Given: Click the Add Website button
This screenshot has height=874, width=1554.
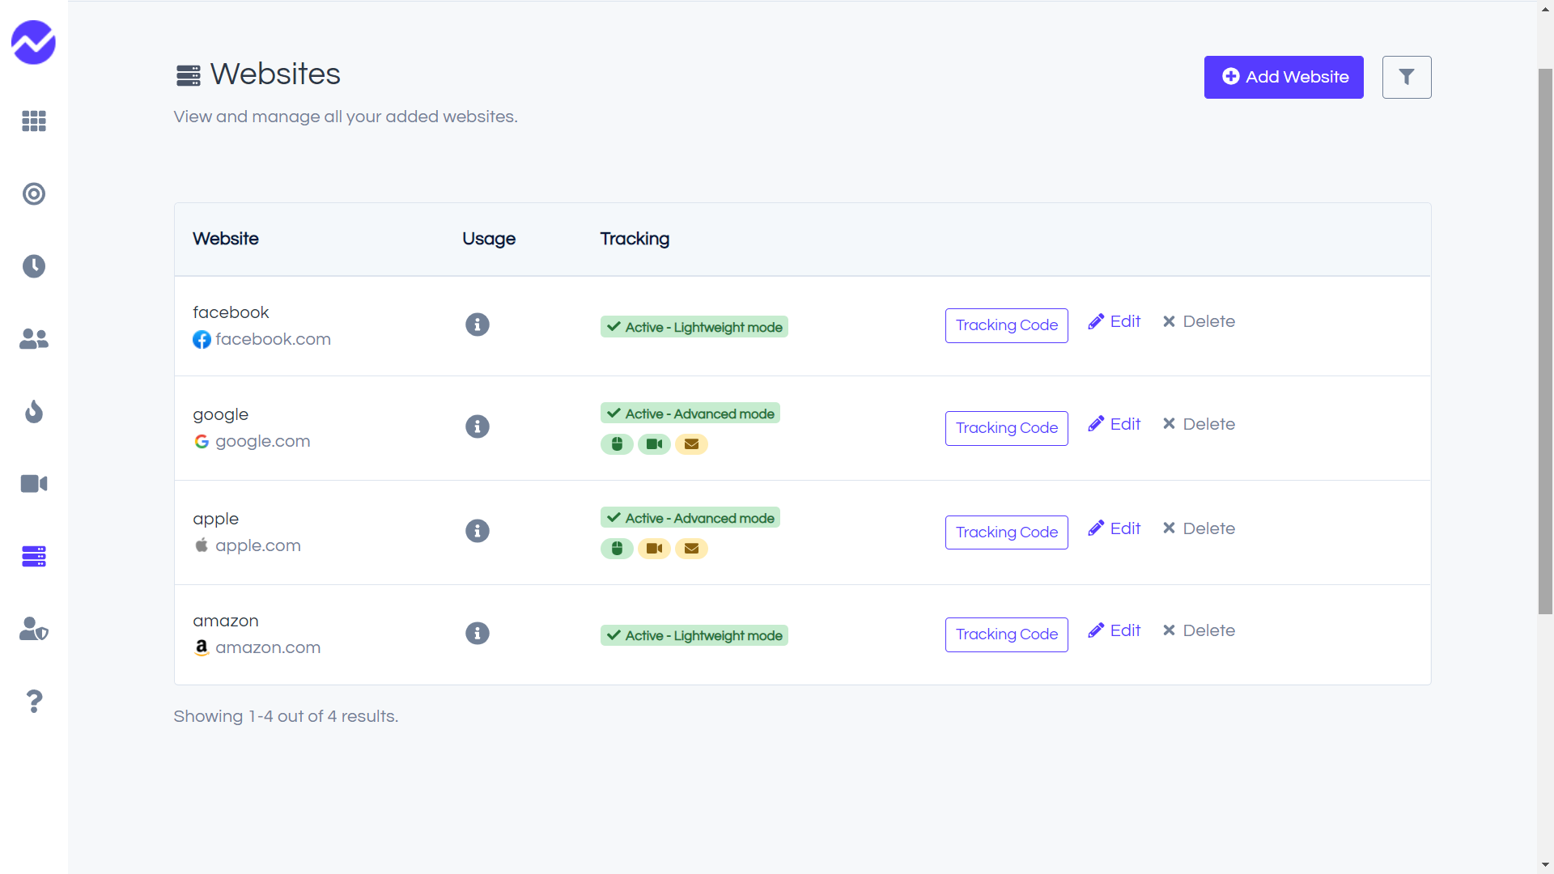Looking at the screenshot, I should pyautogui.click(x=1283, y=77).
